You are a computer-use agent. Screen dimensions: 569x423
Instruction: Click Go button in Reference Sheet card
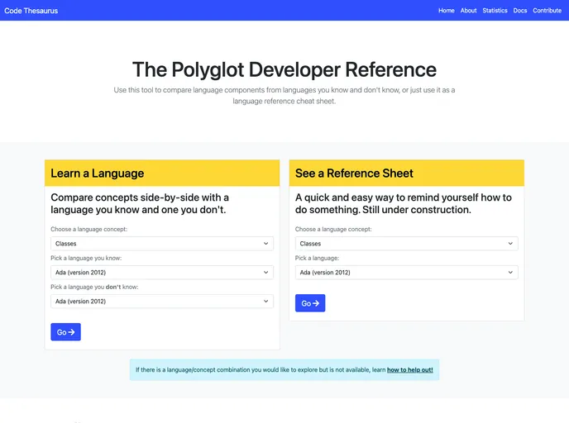pos(310,303)
